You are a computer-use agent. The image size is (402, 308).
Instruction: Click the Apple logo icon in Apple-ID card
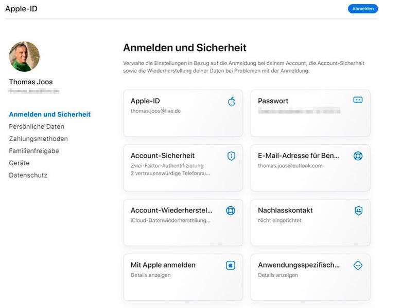click(x=232, y=101)
